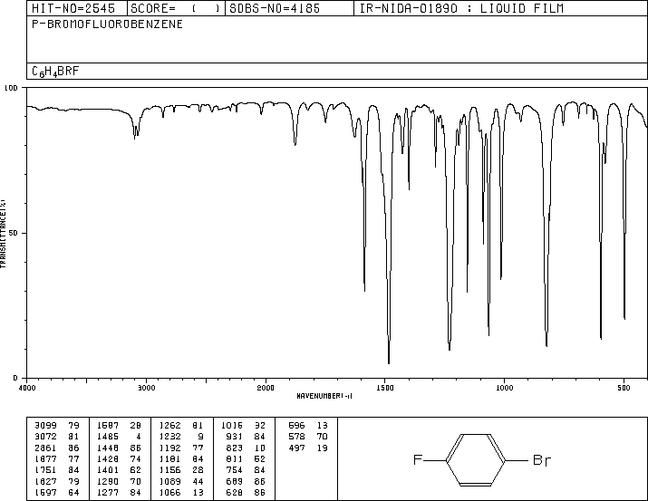The image size is (648, 501).
Task: Click the 2861 peak entry in the table
Action: [56, 448]
